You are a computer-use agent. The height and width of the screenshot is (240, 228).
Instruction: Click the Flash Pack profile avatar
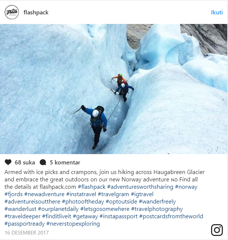(12, 12)
